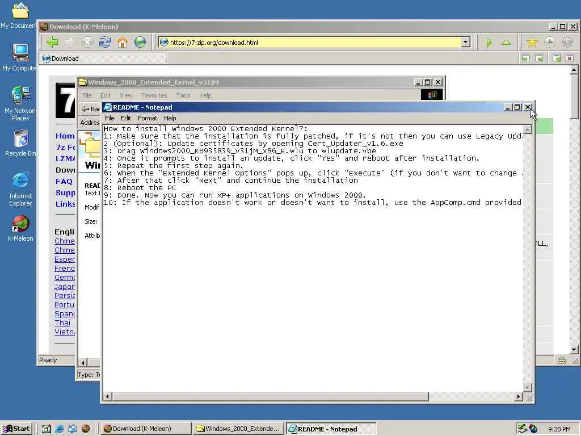
Task: Open URL dropdown in K-Meleon address bar
Action: (x=466, y=42)
